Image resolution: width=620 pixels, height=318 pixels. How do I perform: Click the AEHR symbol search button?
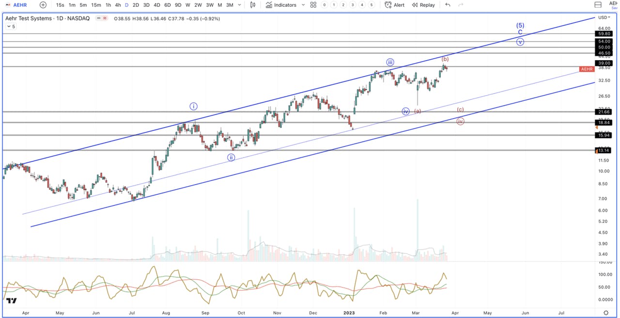(17, 5)
